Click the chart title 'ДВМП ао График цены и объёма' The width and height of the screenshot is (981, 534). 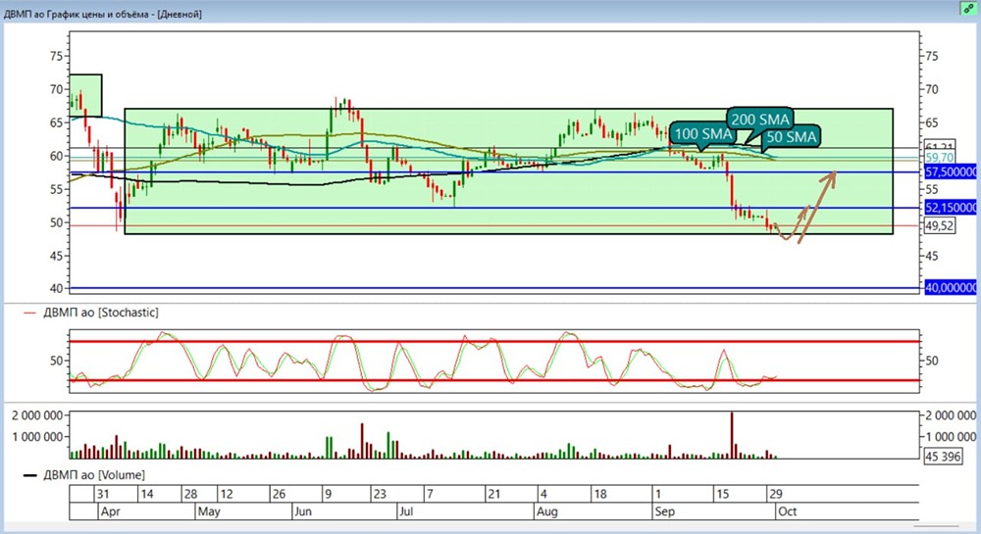(77, 14)
